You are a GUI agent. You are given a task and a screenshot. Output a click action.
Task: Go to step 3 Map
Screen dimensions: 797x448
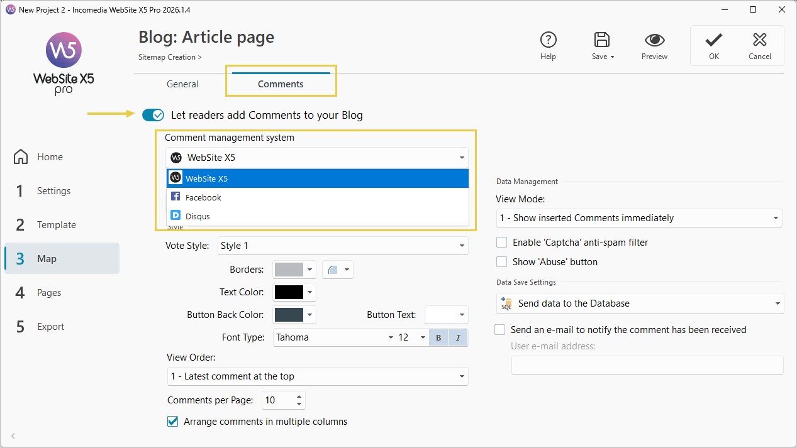point(62,259)
